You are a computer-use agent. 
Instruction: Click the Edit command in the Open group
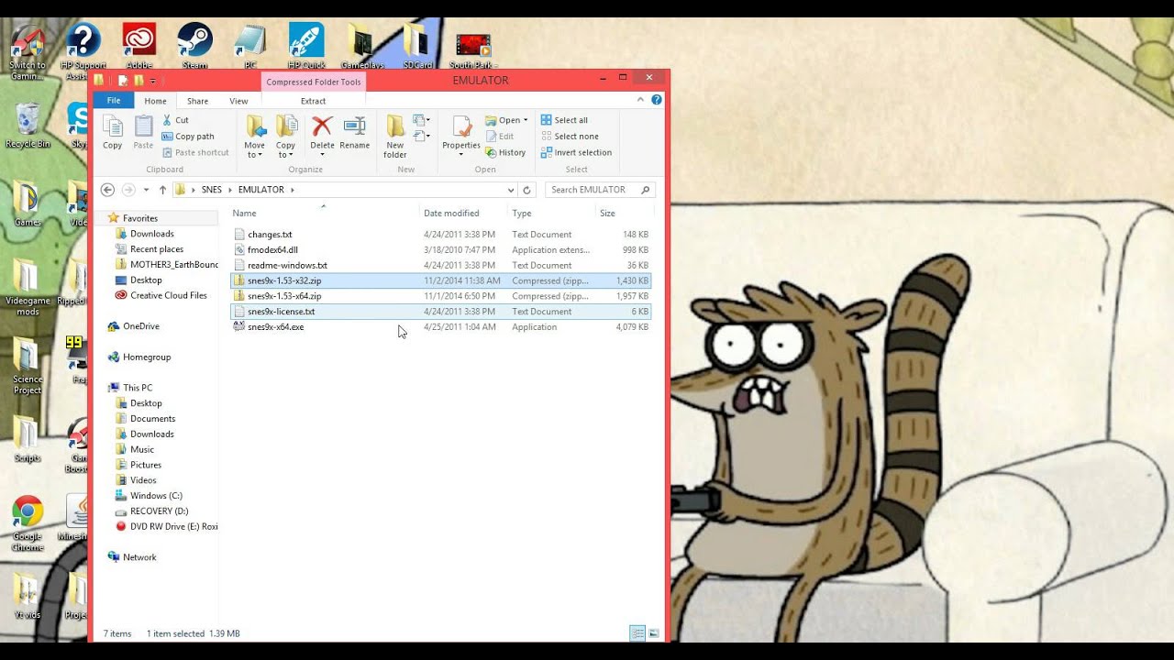pos(499,137)
